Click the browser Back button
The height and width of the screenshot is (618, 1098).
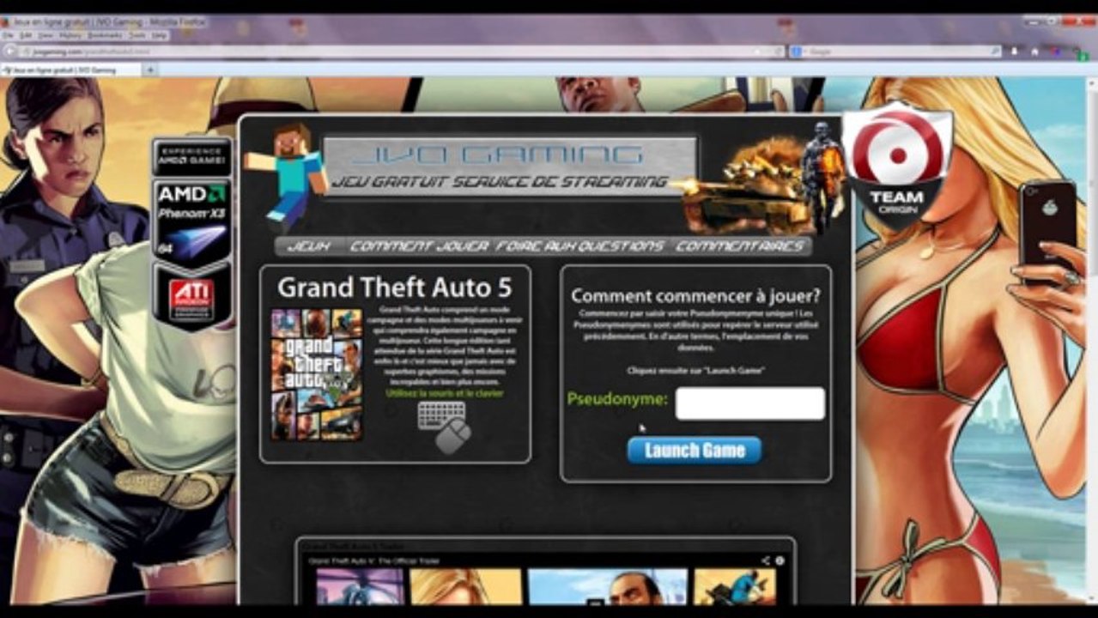click(x=9, y=51)
